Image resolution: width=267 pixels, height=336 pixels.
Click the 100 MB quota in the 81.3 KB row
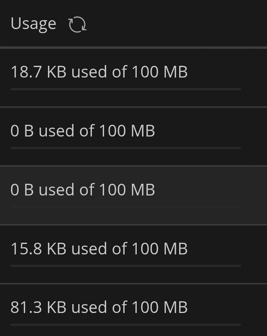(x=160, y=307)
